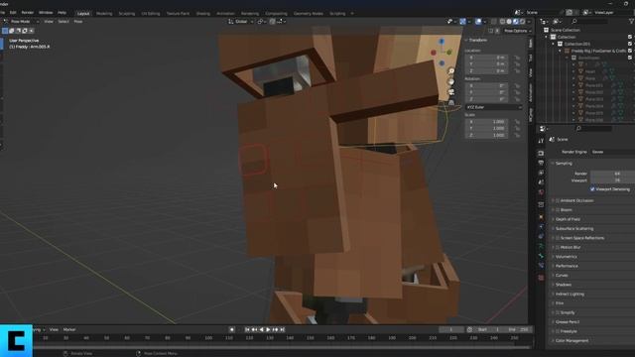The height and width of the screenshot is (357, 635).
Task: Play the animation in reverse
Action: pos(261,330)
